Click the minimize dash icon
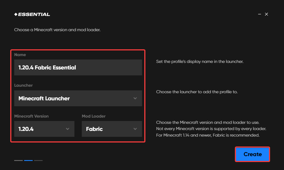This screenshot has width=284, height=170. [259, 14]
